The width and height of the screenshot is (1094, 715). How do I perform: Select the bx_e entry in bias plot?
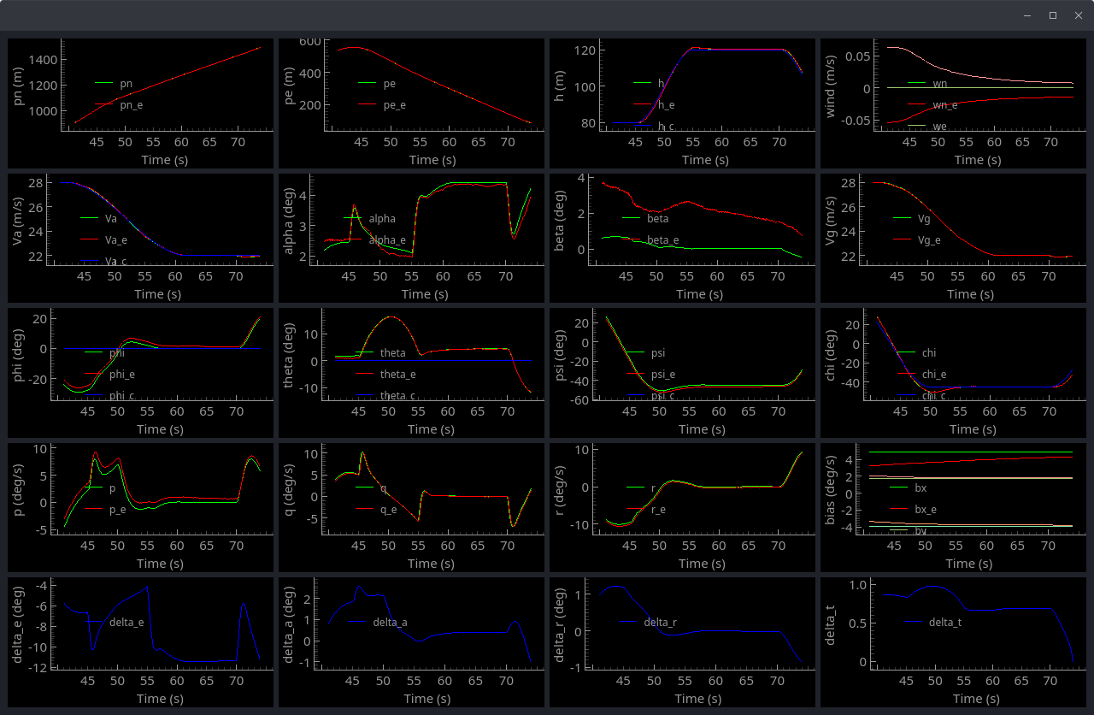[926, 510]
